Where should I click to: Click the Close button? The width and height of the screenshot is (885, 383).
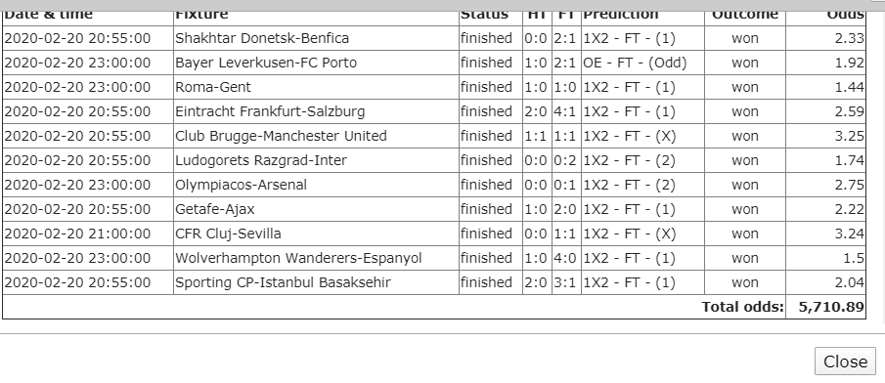845,361
